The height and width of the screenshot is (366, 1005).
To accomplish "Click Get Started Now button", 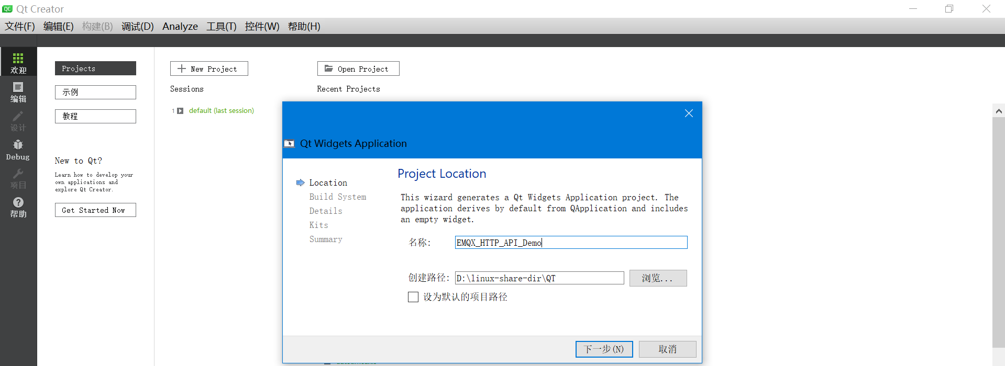I will coord(95,210).
